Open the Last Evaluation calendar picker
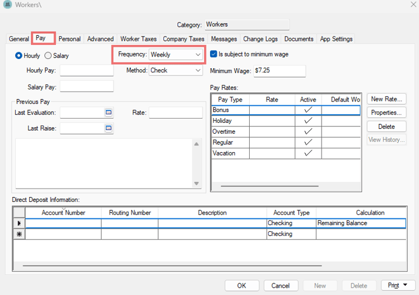 coord(109,113)
